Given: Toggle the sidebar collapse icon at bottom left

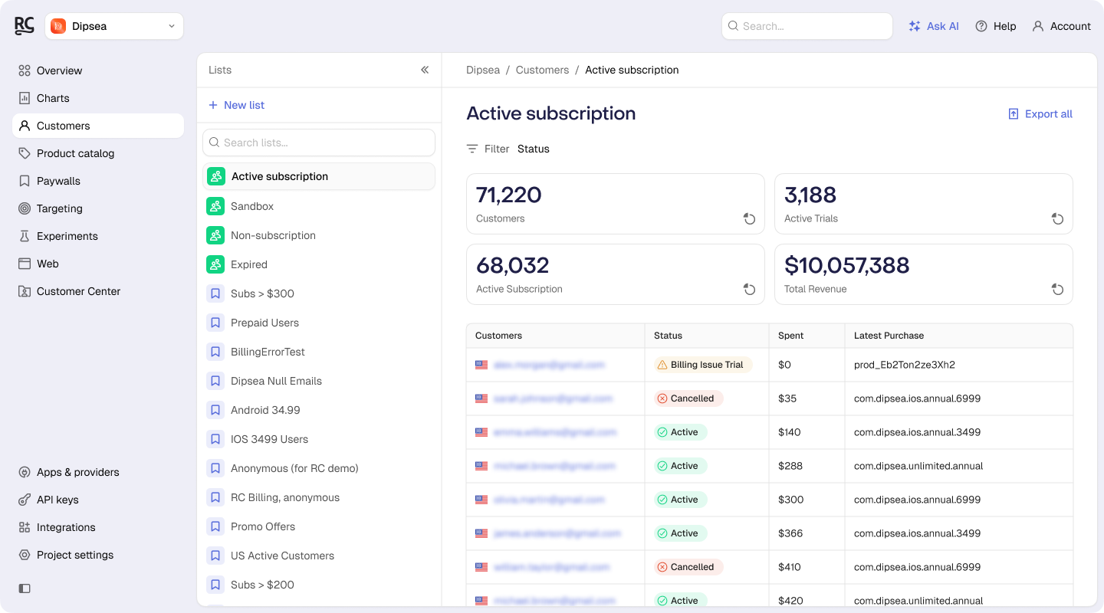Looking at the screenshot, I should pyautogui.click(x=25, y=588).
